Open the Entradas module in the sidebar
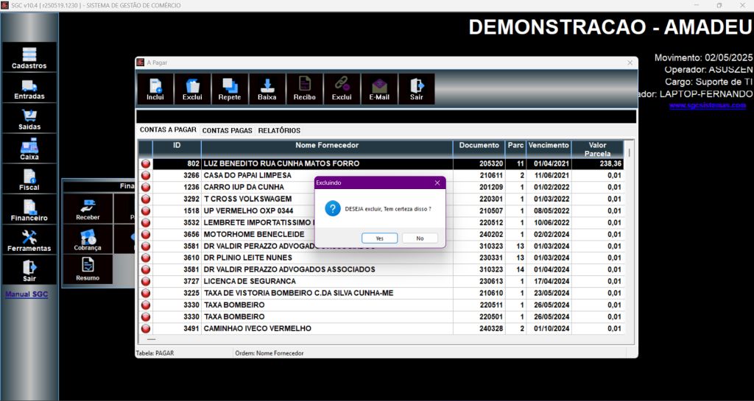This screenshot has width=754, height=401. [x=29, y=88]
